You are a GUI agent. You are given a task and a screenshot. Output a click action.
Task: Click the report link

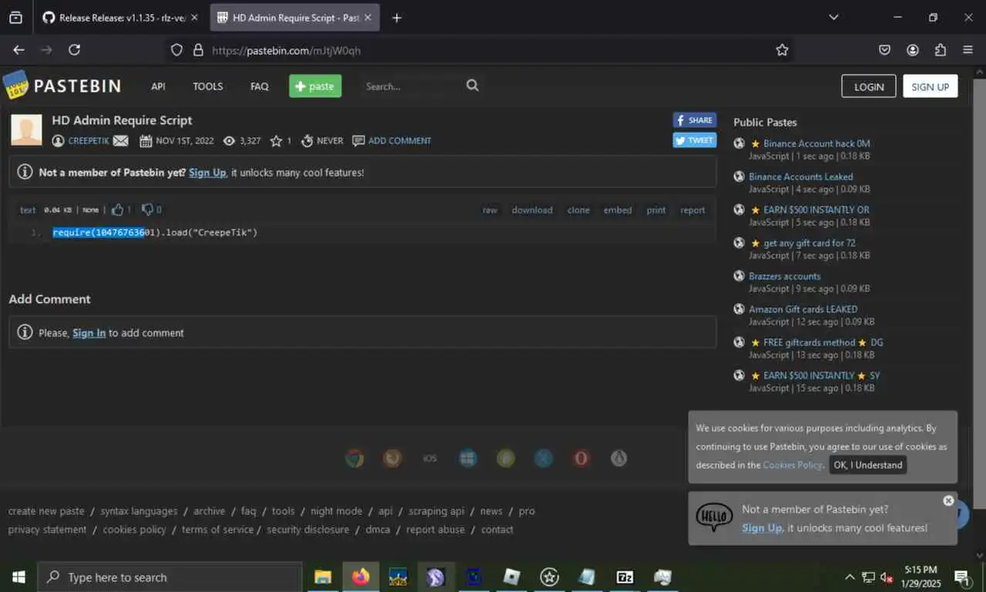point(693,210)
